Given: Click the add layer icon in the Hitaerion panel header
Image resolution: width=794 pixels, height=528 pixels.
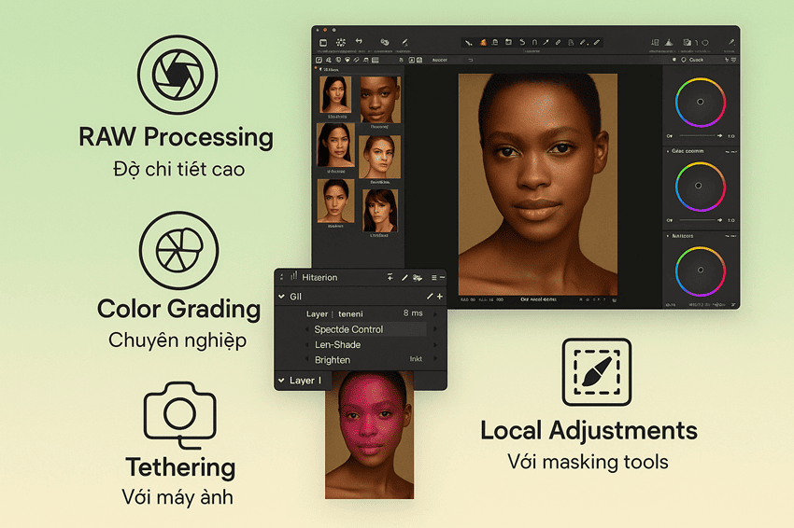Looking at the screenshot, I should pyautogui.click(x=390, y=277).
